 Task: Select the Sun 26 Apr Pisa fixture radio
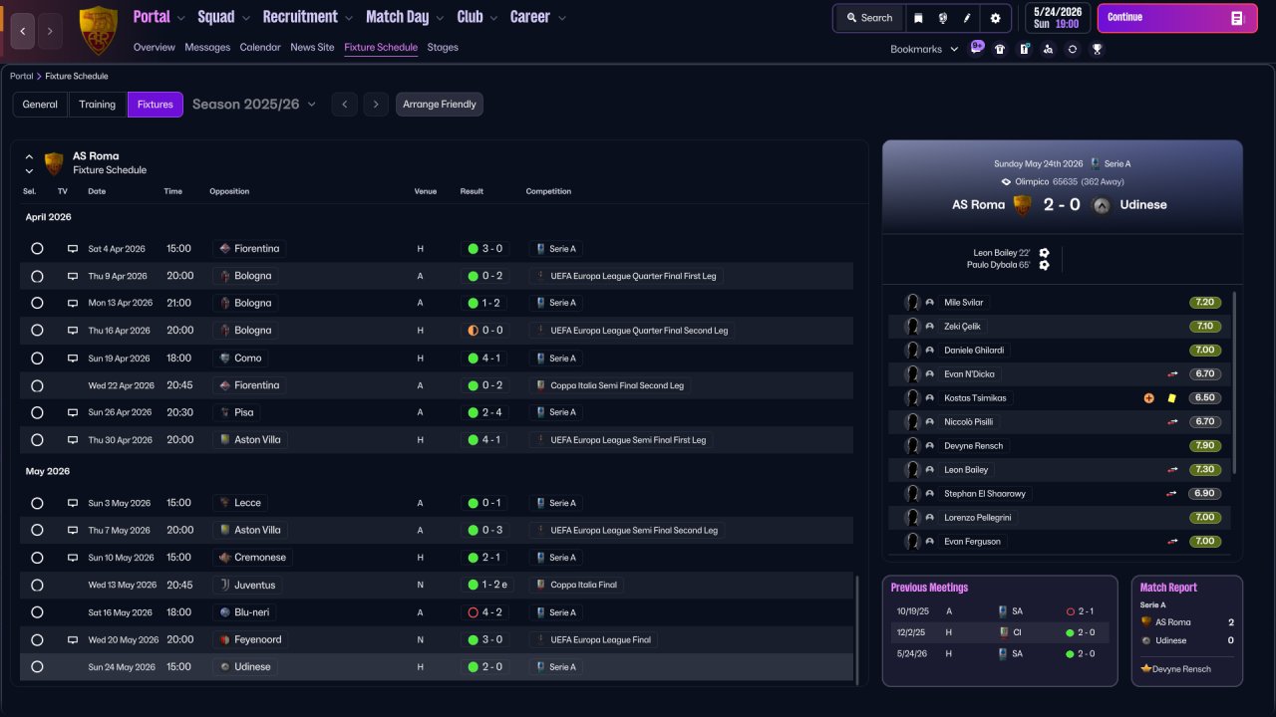pos(37,412)
